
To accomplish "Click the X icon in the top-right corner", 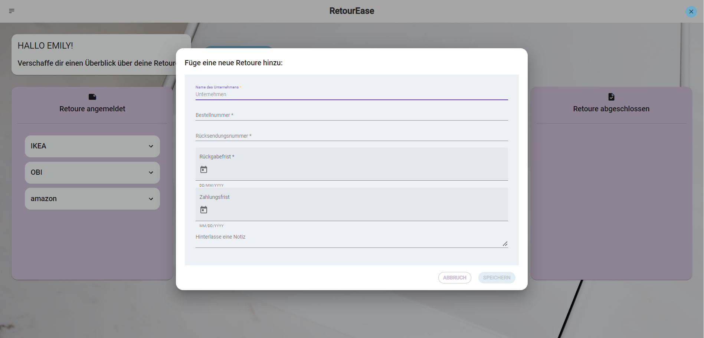I will [691, 12].
